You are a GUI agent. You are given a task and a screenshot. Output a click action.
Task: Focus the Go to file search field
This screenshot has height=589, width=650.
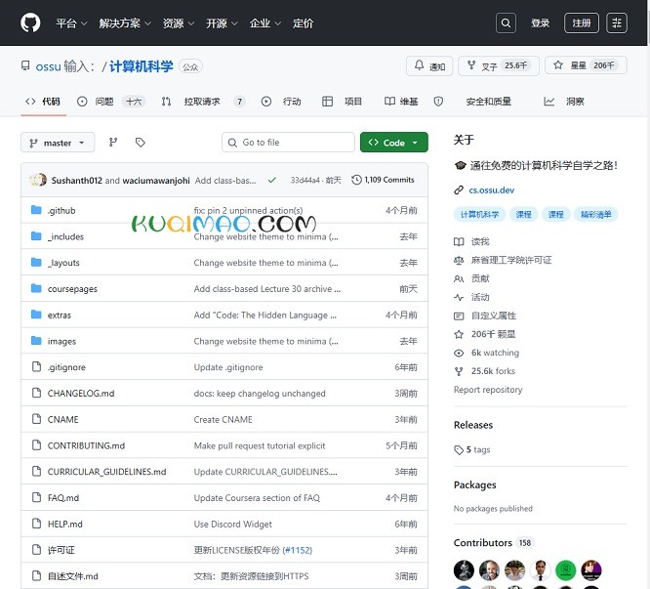click(288, 143)
